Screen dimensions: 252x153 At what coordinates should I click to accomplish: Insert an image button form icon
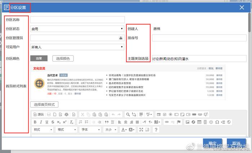tap(200, 114)
